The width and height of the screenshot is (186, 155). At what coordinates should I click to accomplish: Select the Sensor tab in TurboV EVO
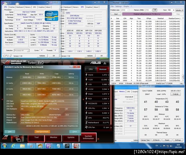click(103, 69)
